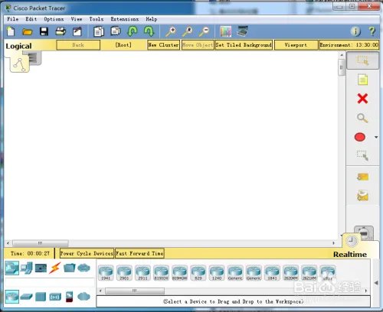This screenshot has width=383, height=312.
Task: Open a file with the folder icon
Action: point(28,32)
